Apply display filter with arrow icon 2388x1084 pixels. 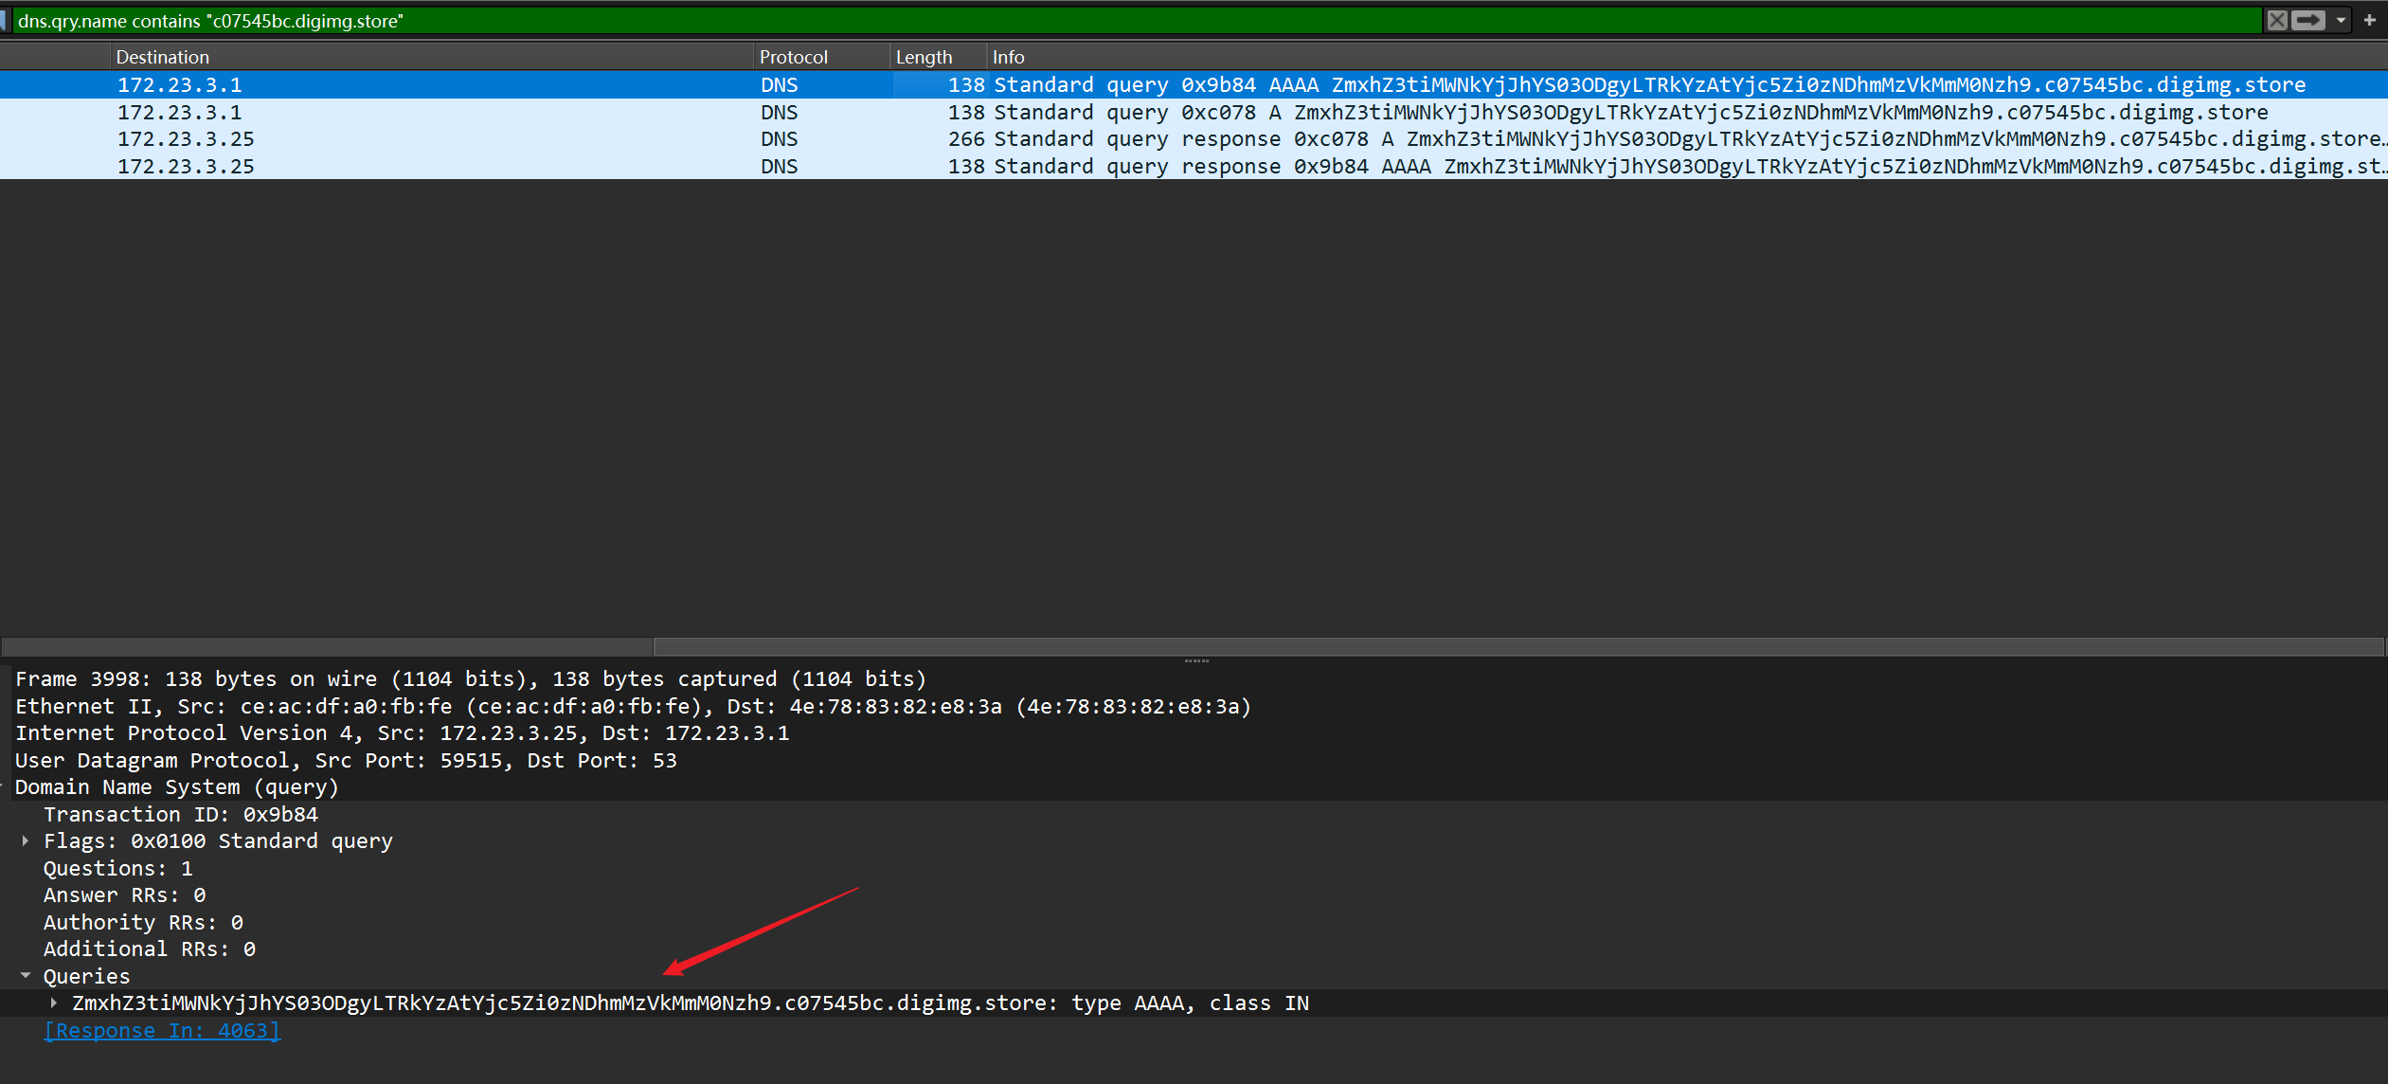tap(2308, 20)
